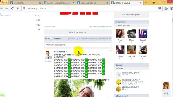The image size is (173, 97).
Task: Open the Opera menu button
Action: pos(4,2)
